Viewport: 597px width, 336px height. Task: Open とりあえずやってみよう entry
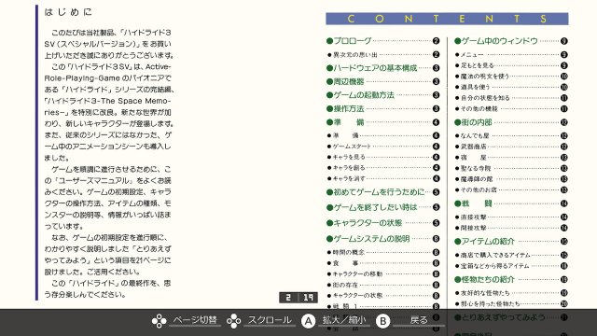click(511, 317)
